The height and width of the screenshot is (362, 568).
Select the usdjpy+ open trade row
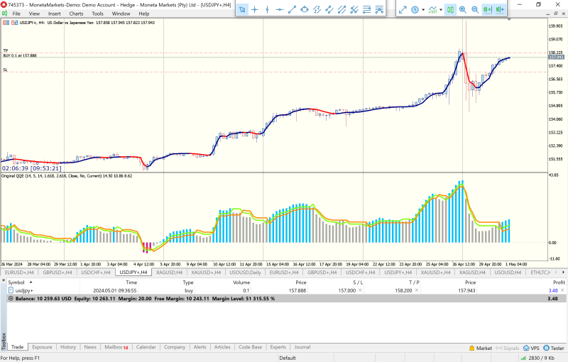pyautogui.click(x=26, y=290)
